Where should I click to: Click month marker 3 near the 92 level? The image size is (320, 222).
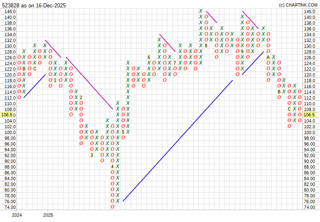click(x=92, y=155)
